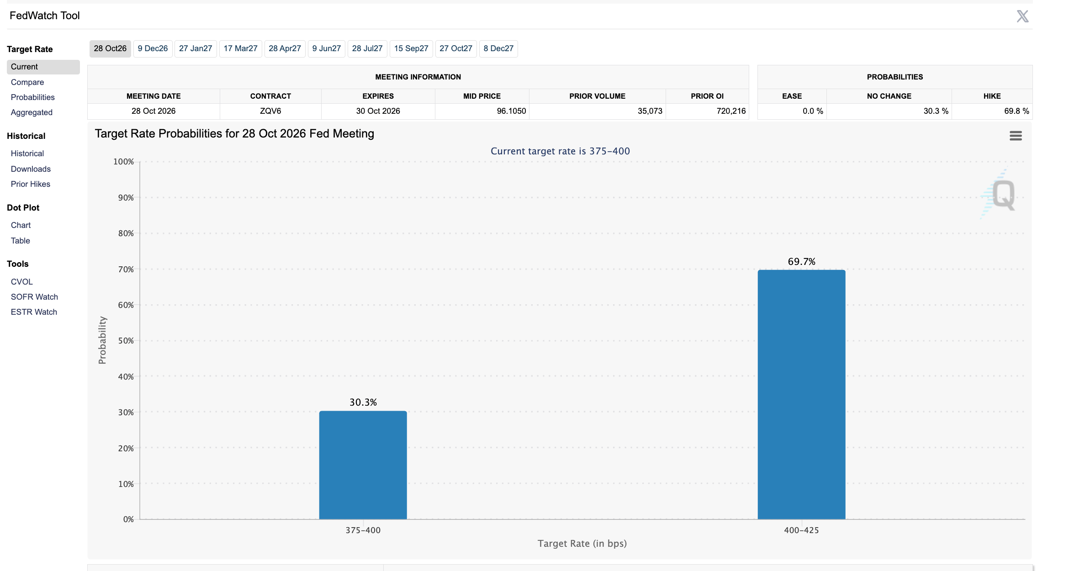Click the NO CHANGE column header
1069x571 pixels.
click(x=889, y=96)
